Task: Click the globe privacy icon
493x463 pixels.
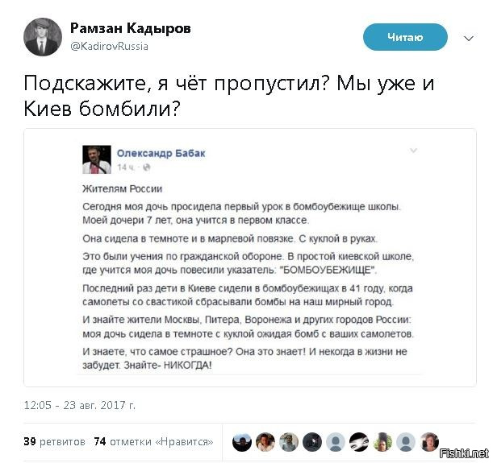Action: click(147, 167)
